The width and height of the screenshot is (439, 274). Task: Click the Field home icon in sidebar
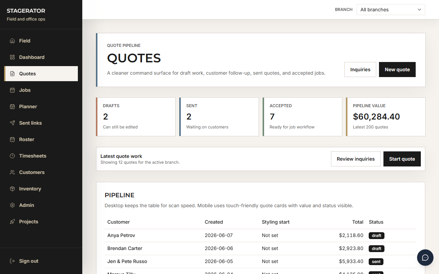pos(12,41)
